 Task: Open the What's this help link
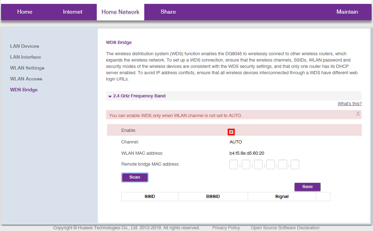(349, 103)
